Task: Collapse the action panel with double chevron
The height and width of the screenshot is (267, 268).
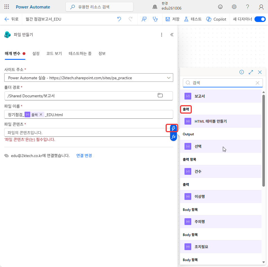Action: click(x=172, y=35)
